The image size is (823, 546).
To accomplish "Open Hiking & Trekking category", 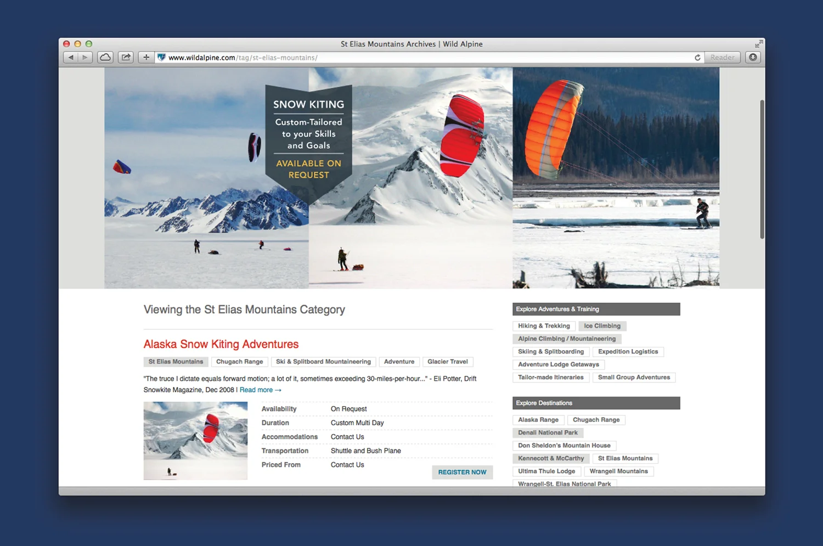I will coord(544,326).
